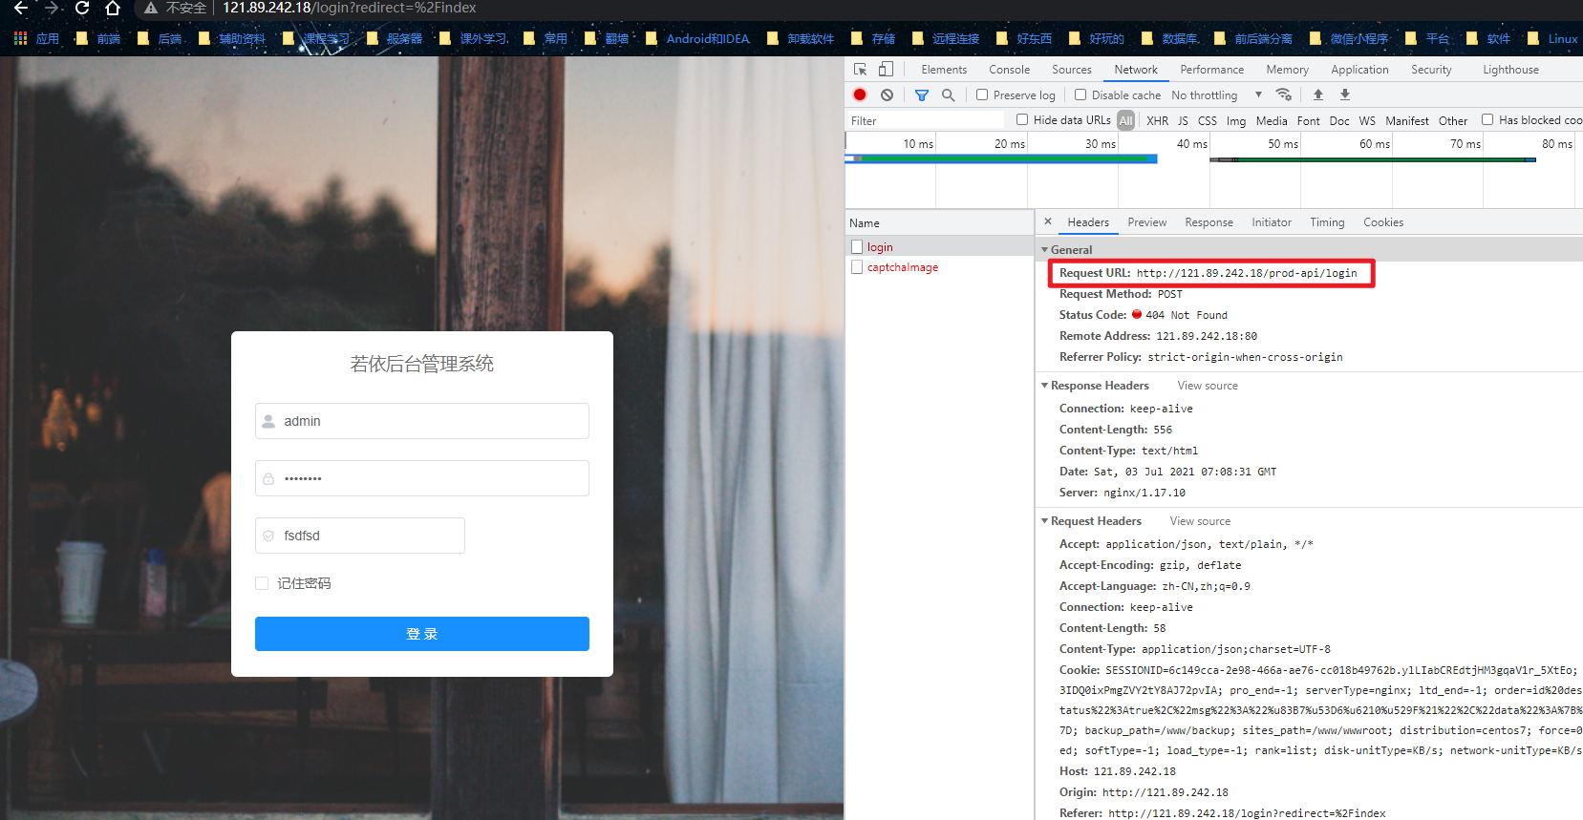Viewport: 1583px width, 820px height.
Task: Open network conditions wifi icon
Action: pyautogui.click(x=1284, y=95)
